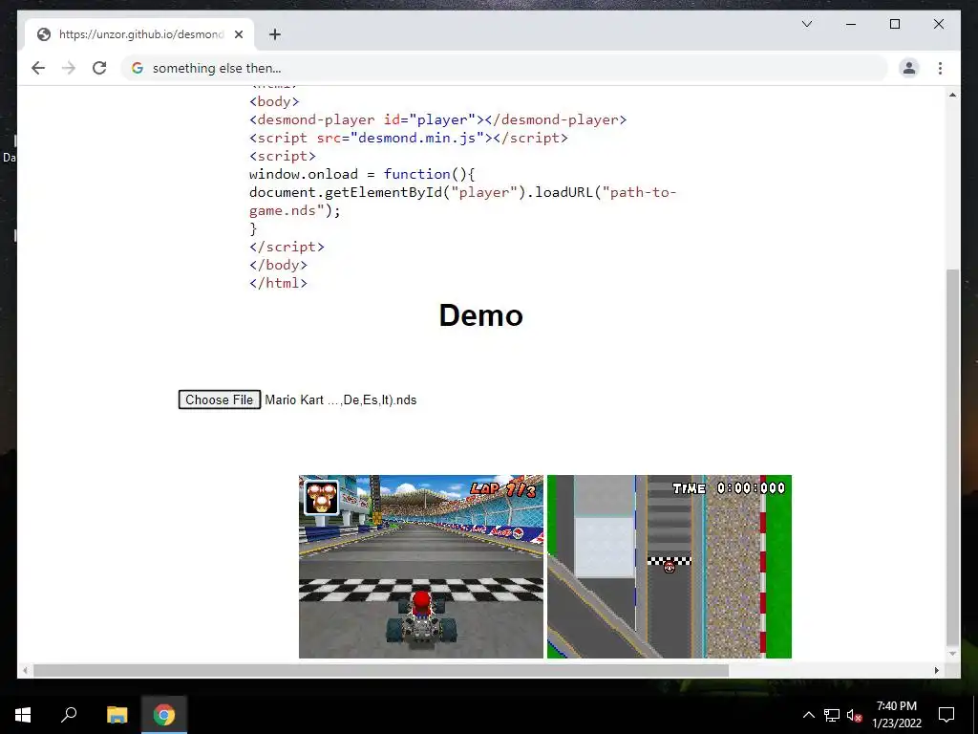978x734 pixels.
Task: Open the Chrome three-dot menu
Action: click(x=940, y=68)
